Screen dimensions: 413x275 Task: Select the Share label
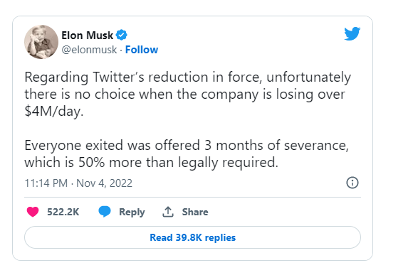pos(195,212)
